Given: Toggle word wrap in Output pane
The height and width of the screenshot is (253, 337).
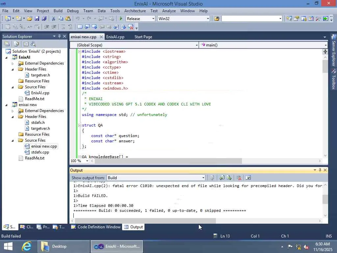Looking at the screenshot, I should (248, 178).
